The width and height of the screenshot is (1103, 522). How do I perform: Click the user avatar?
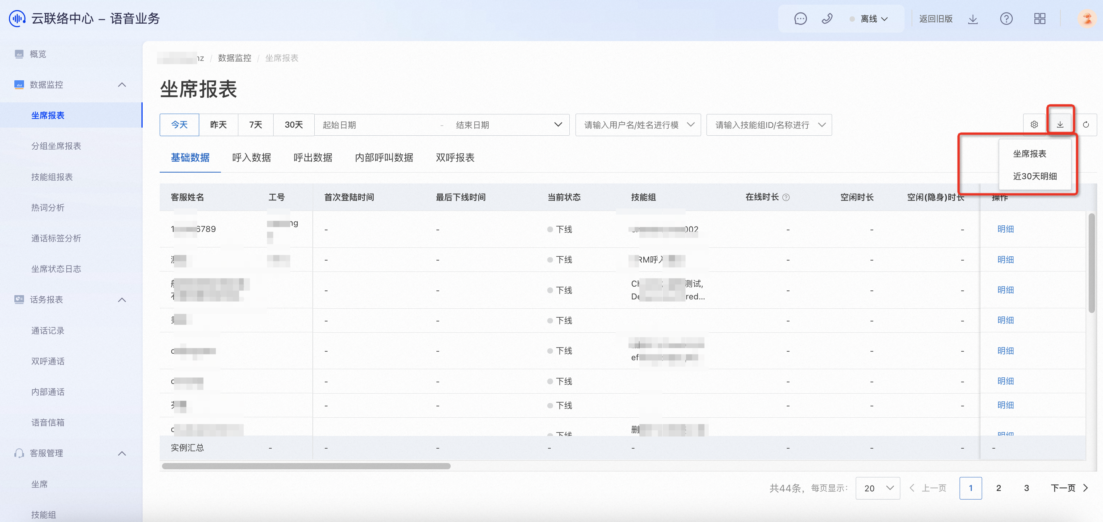[x=1087, y=19]
